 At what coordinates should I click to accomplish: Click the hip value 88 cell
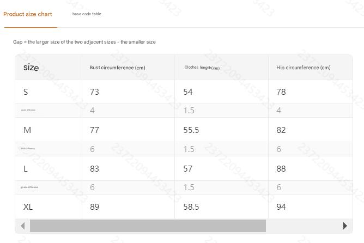click(x=281, y=169)
